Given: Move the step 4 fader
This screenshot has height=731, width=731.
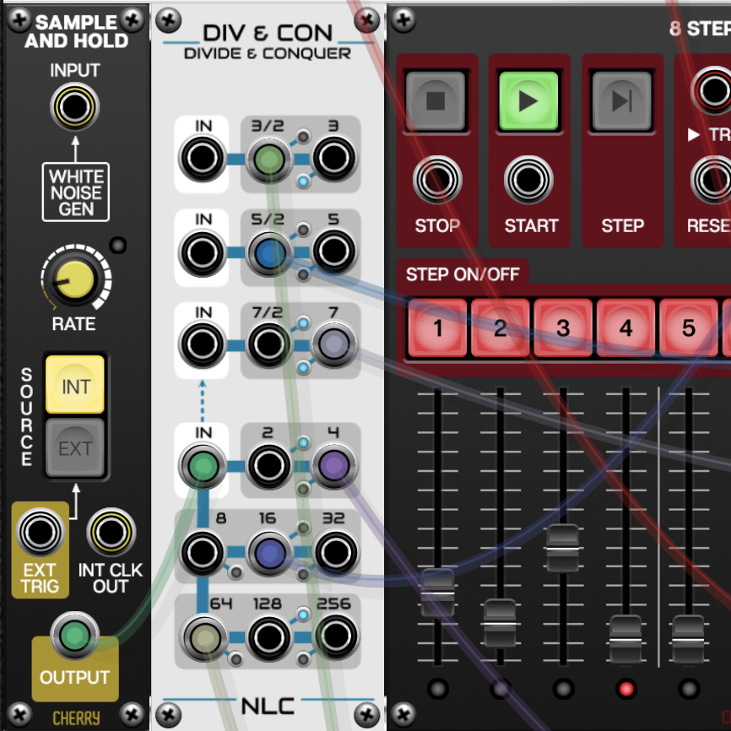Looking at the screenshot, I should coord(625,639).
